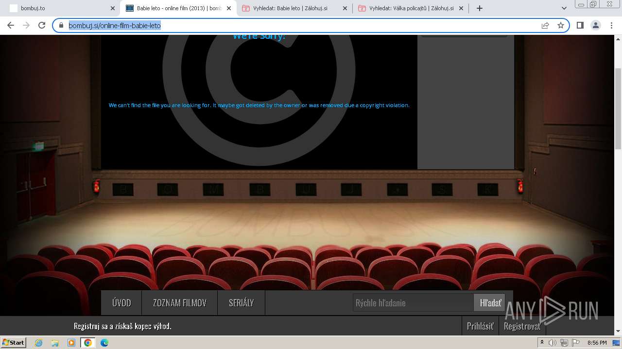Open the volume control in tray
The width and height of the screenshot is (622, 349).
point(553,343)
